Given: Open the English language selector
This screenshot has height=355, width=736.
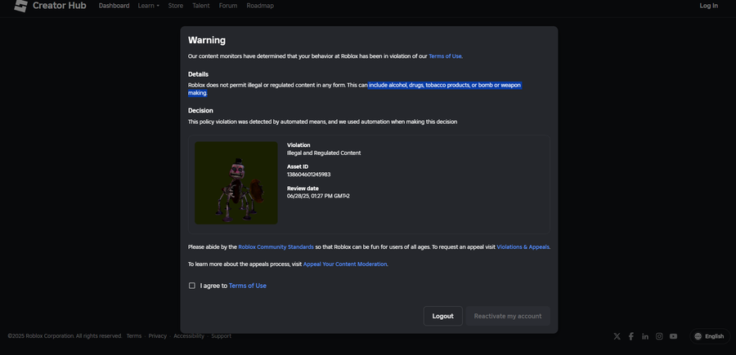Looking at the screenshot, I should coord(710,336).
